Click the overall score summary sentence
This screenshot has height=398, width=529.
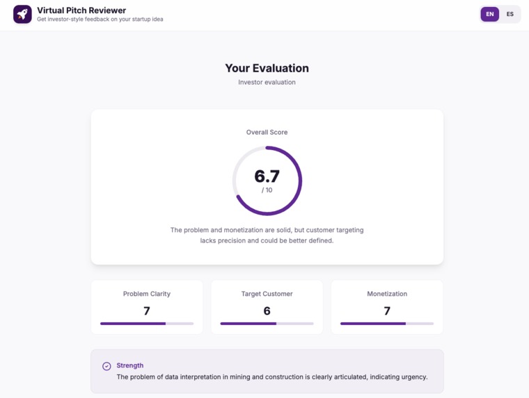(267, 235)
